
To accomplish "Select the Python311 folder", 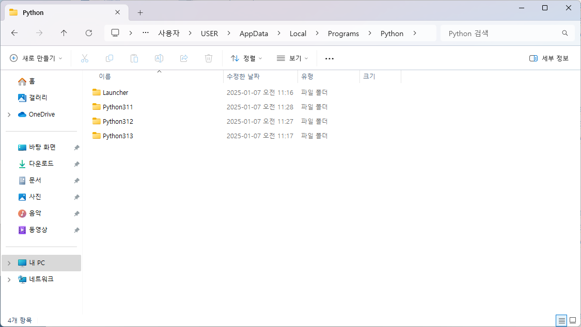I will (x=112, y=107).
